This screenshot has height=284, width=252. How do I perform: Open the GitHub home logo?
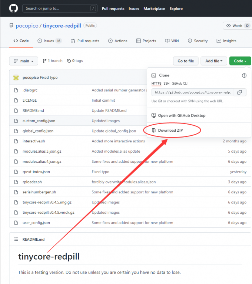[13, 9]
